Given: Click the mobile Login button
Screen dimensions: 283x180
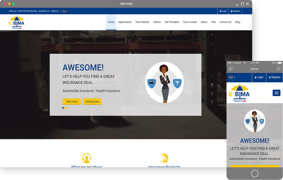Looking at the screenshot, I should pyautogui.click(x=259, y=77).
